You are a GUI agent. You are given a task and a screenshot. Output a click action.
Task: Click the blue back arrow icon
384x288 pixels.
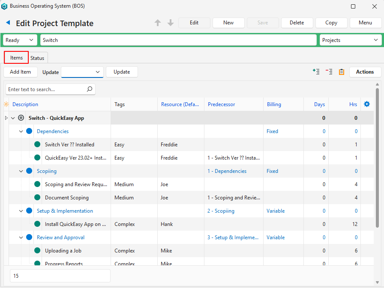click(8, 23)
